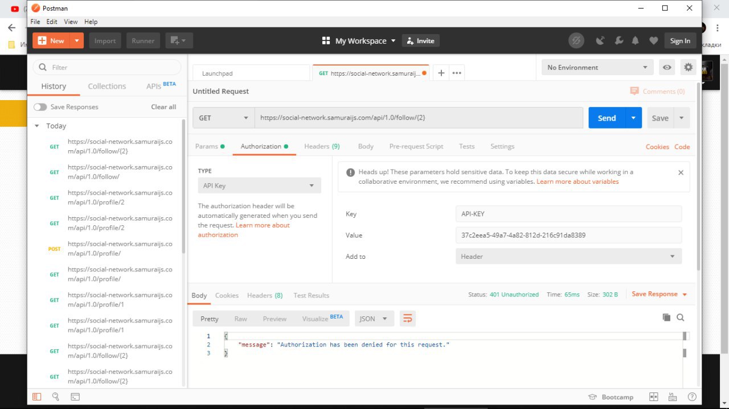Click the Sign In button
Image resolution: width=729 pixels, height=409 pixels.
[680, 40]
